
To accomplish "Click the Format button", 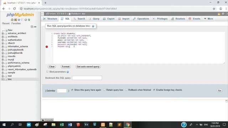I will tap(66, 66).
